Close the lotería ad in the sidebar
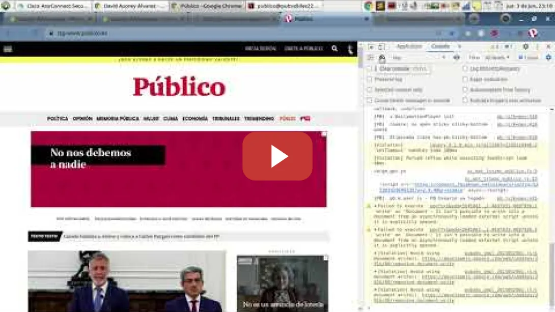The image size is (555, 312). [x=326, y=258]
